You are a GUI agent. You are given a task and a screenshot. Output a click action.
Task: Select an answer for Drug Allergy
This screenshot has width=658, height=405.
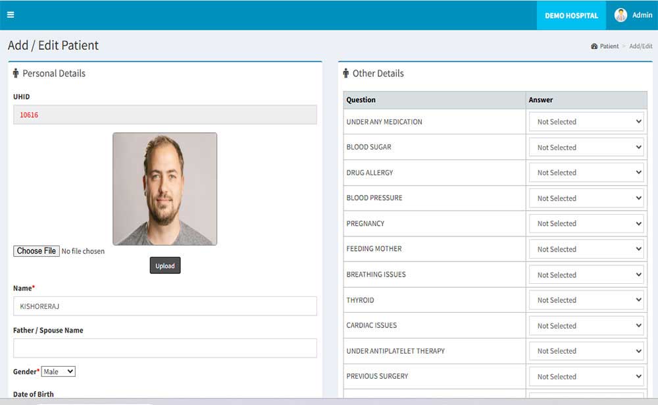coord(586,173)
